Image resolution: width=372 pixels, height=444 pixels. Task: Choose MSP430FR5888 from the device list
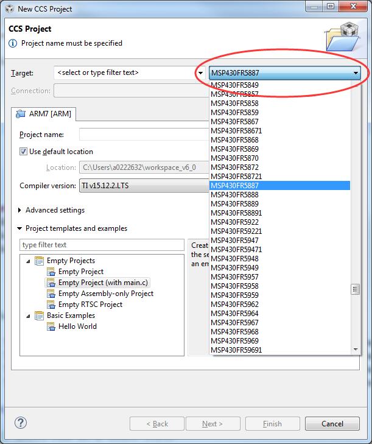click(279, 195)
